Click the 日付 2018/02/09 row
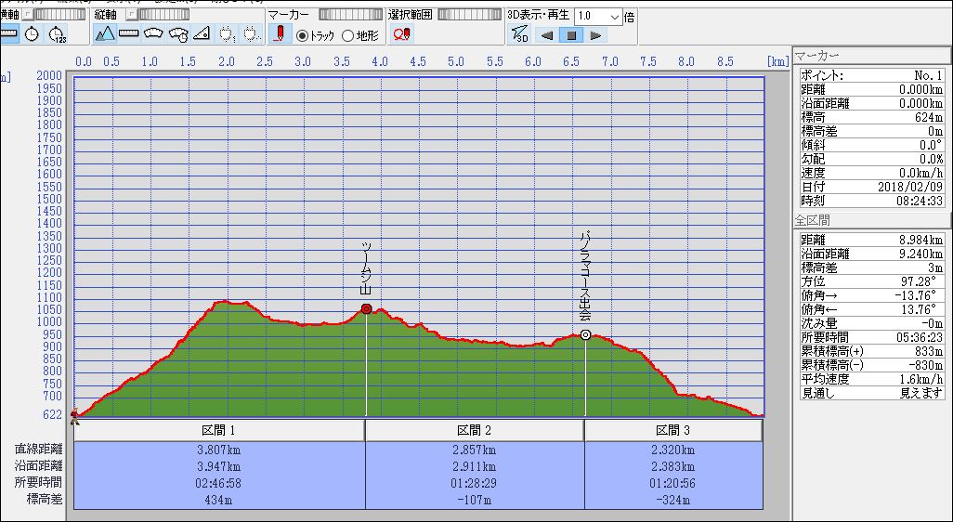 [871, 187]
